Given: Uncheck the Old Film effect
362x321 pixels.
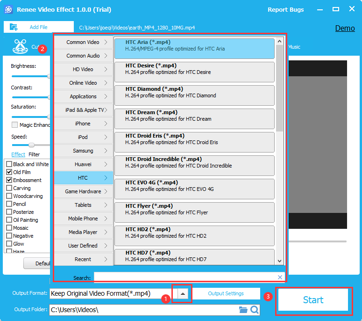Looking at the screenshot, I should click(x=9, y=172).
